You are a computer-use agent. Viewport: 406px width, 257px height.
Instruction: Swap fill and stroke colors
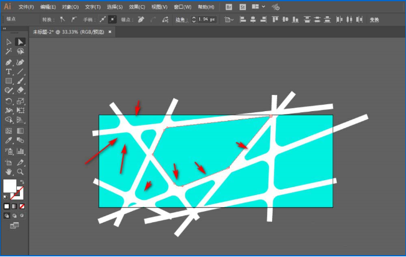(x=22, y=182)
